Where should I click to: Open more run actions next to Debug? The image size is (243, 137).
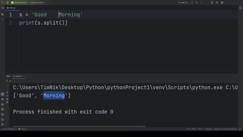[x=201, y=3]
